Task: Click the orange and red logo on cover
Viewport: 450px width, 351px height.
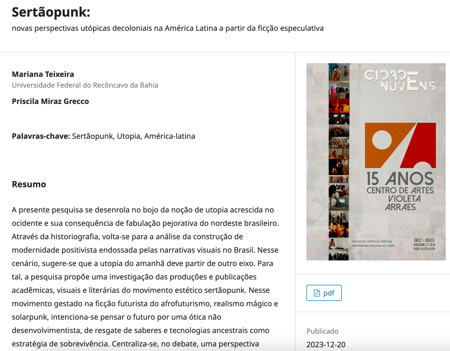Action: [x=400, y=145]
